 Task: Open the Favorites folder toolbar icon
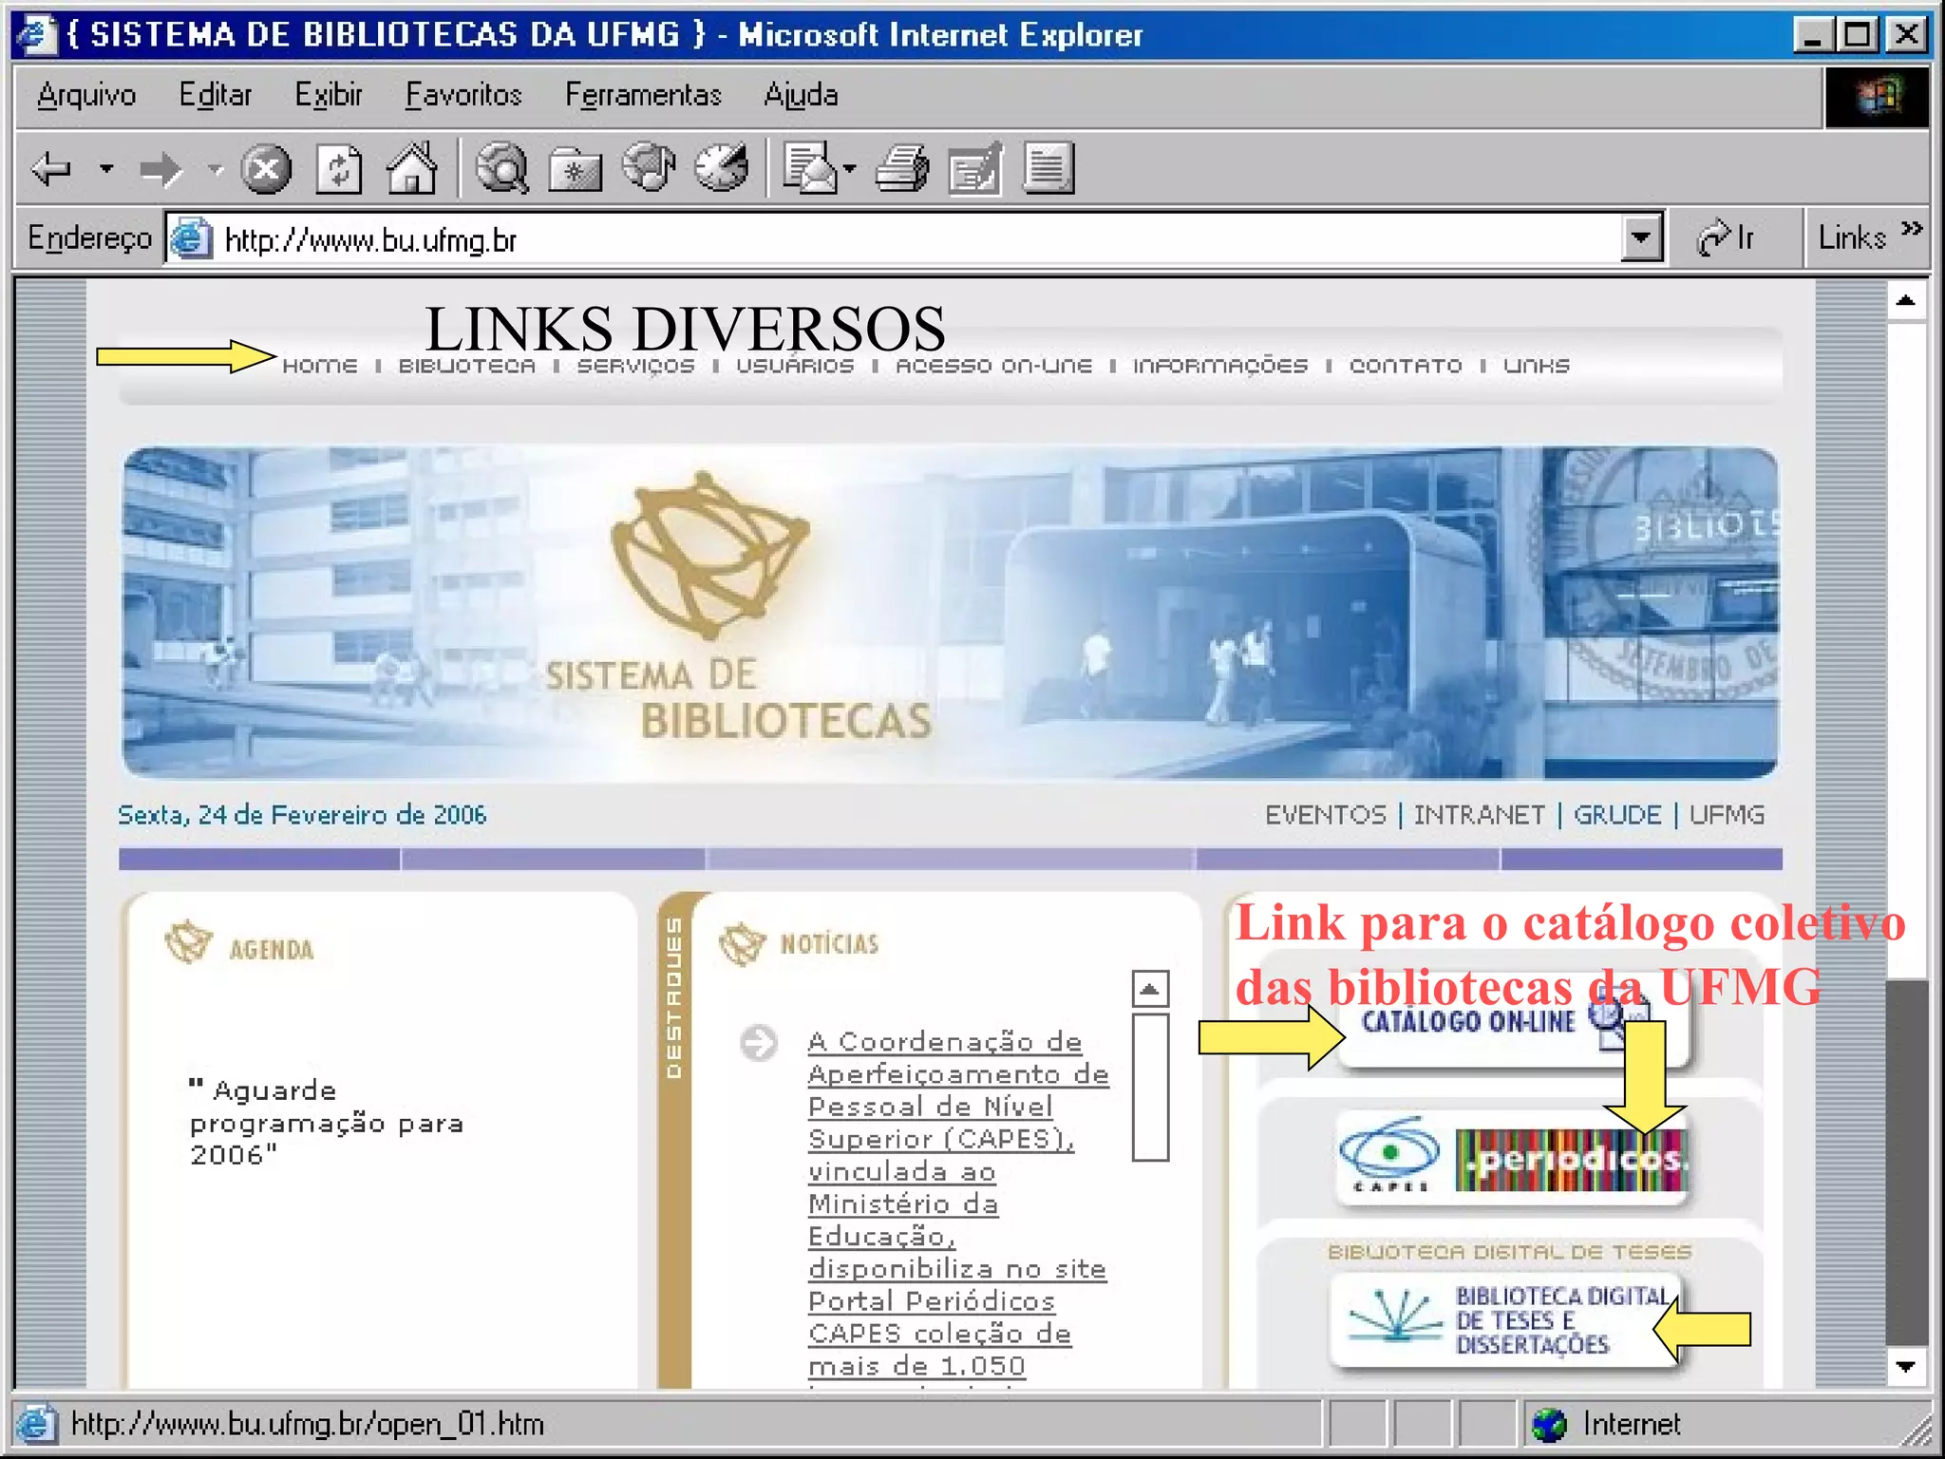pyautogui.click(x=576, y=171)
